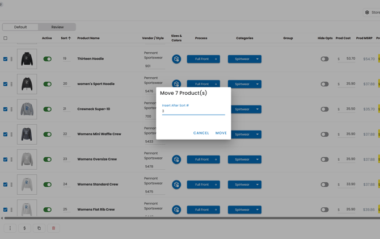Click Full Front button for Womens Oversize Crew
The image size is (380, 239).
point(204,160)
